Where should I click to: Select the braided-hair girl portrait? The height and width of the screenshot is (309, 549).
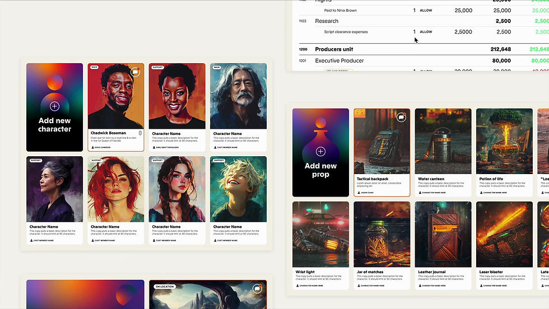(177, 189)
